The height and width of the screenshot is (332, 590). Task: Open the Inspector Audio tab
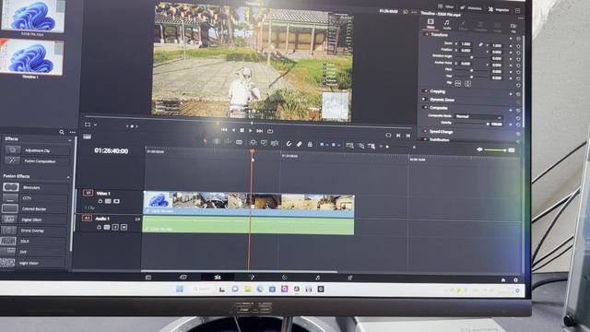click(446, 25)
